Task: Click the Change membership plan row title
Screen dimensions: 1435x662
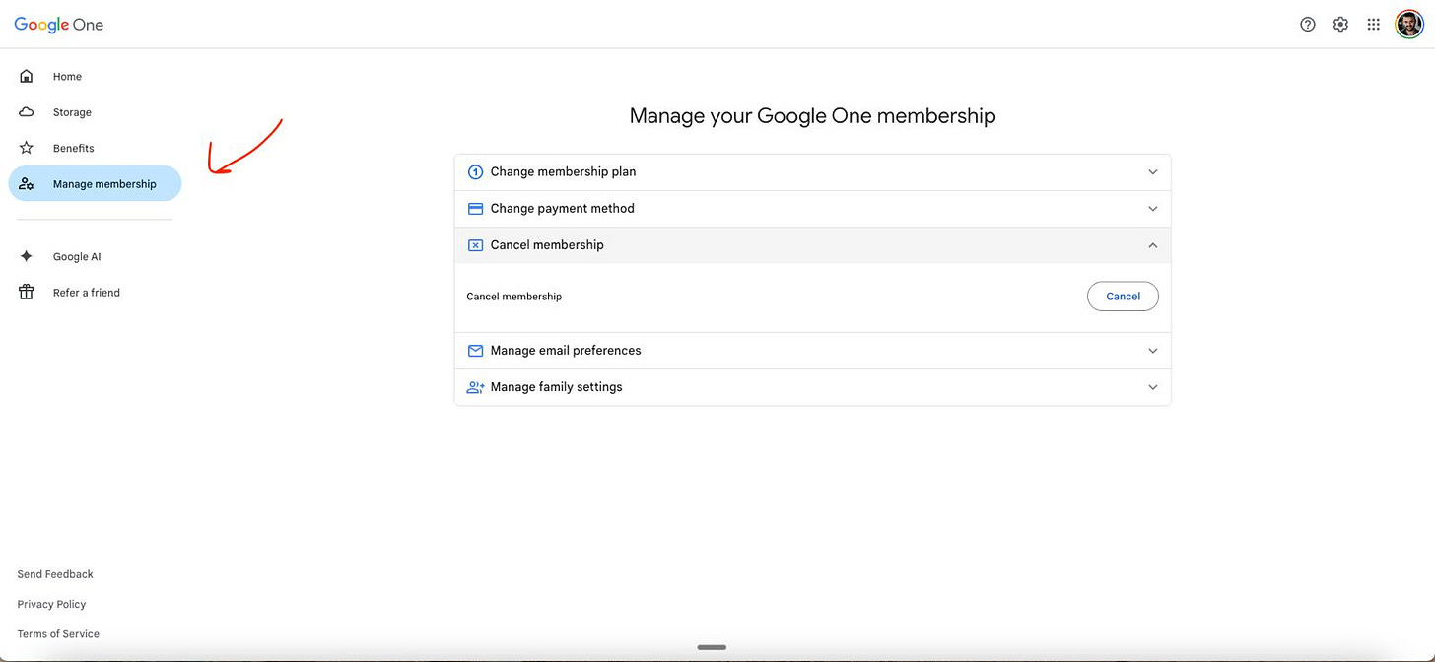Action: tap(563, 171)
